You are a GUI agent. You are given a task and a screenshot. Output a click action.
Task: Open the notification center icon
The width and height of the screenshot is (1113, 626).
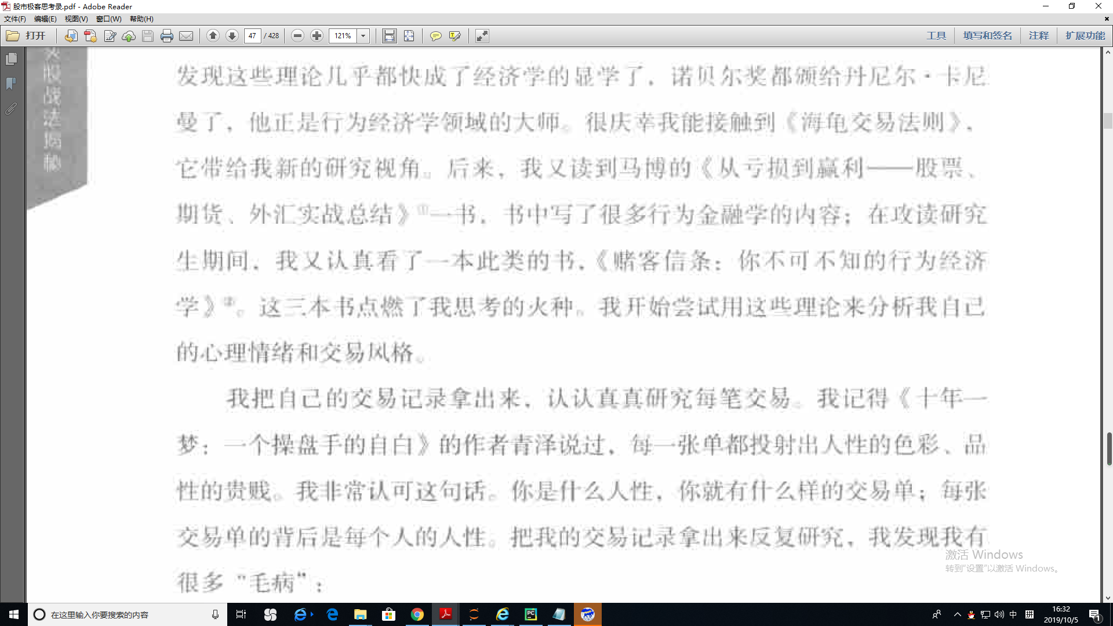point(1094,614)
